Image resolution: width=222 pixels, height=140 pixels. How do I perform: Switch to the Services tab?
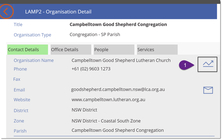click(157, 50)
